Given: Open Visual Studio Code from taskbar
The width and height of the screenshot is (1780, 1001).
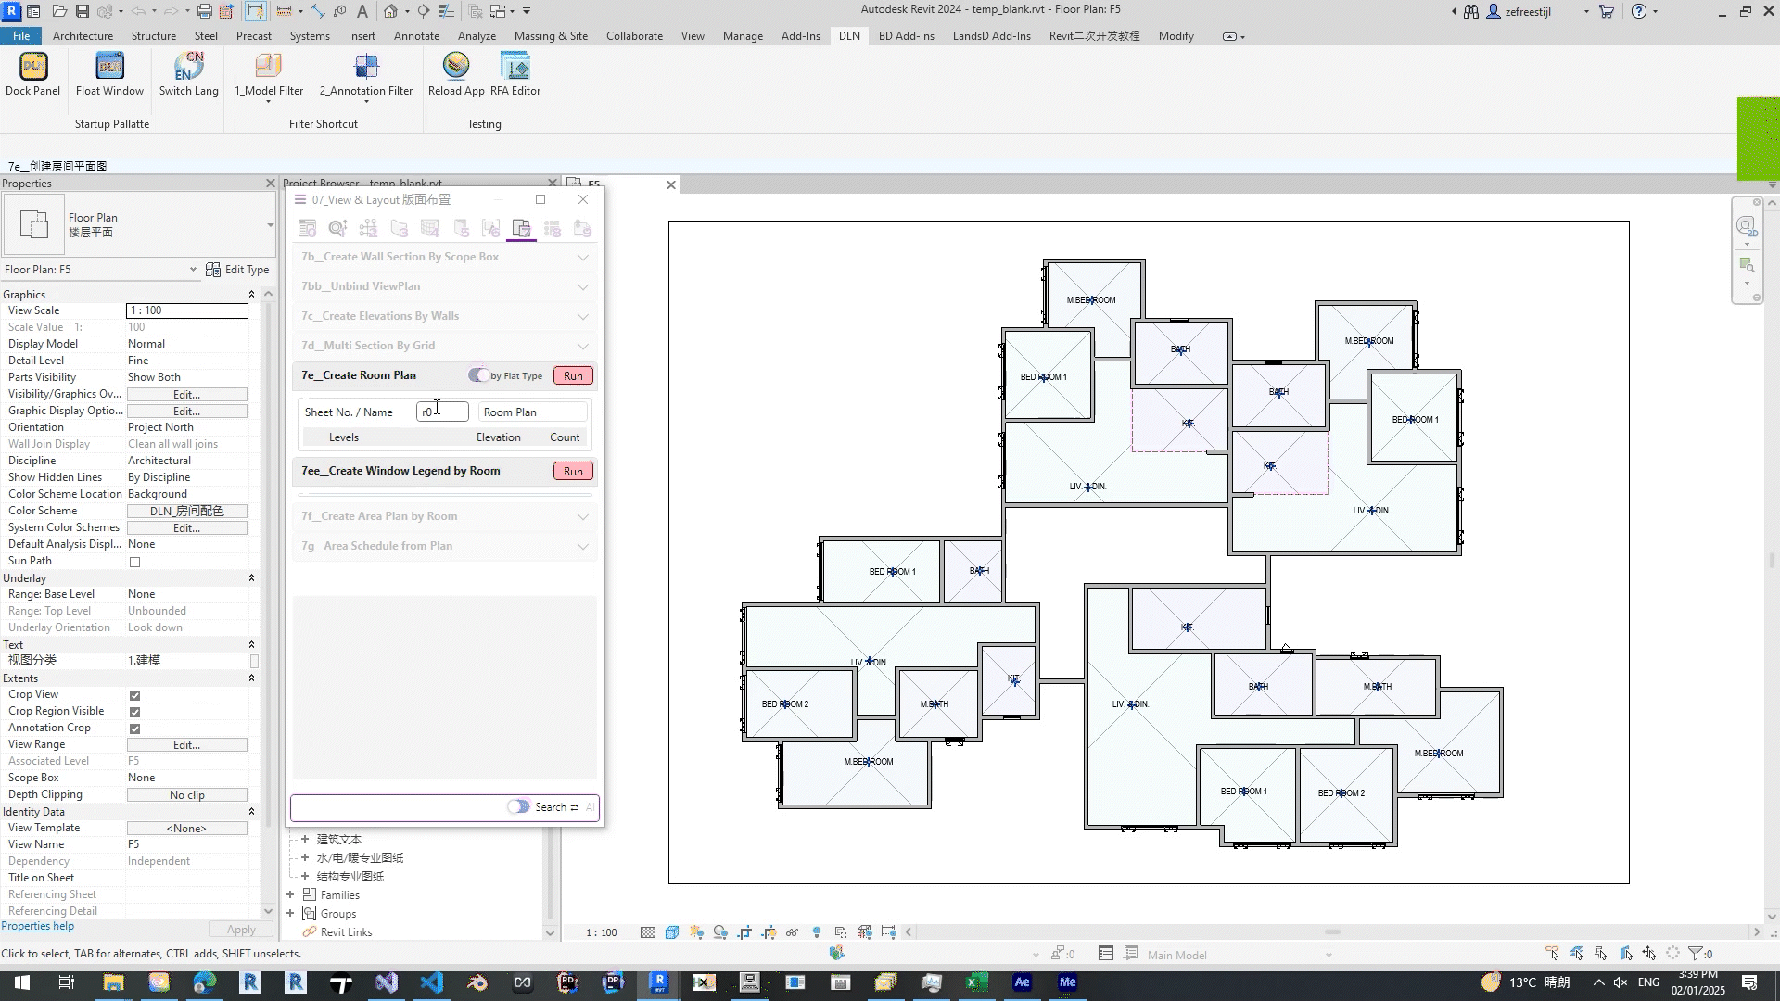Looking at the screenshot, I should (431, 982).
